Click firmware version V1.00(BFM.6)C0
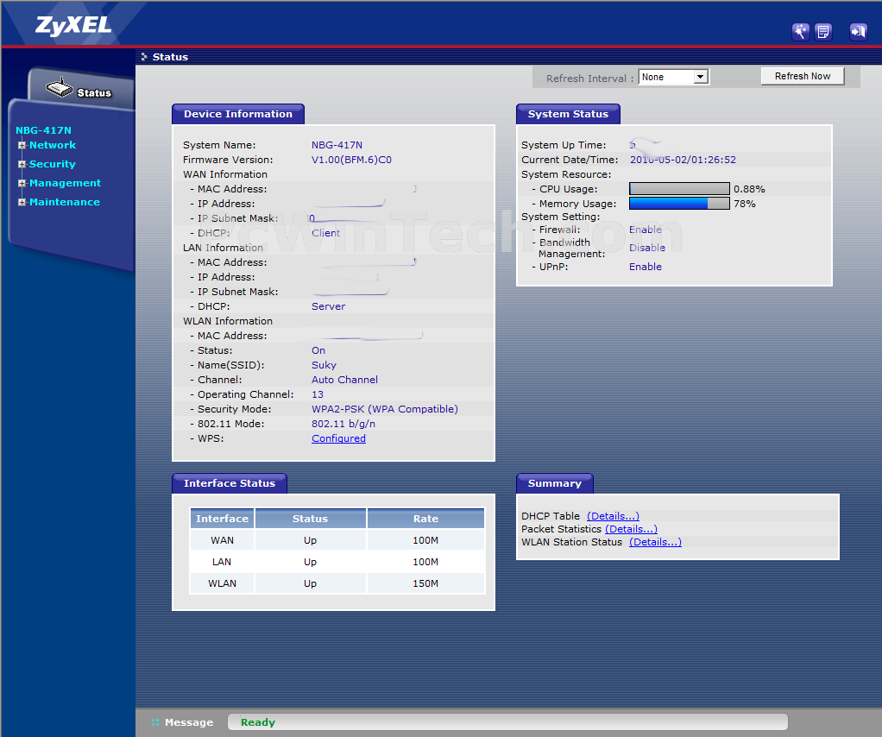The height and width of the screenshot is (737, 882). pyautogui.click(x=351, y=160)
